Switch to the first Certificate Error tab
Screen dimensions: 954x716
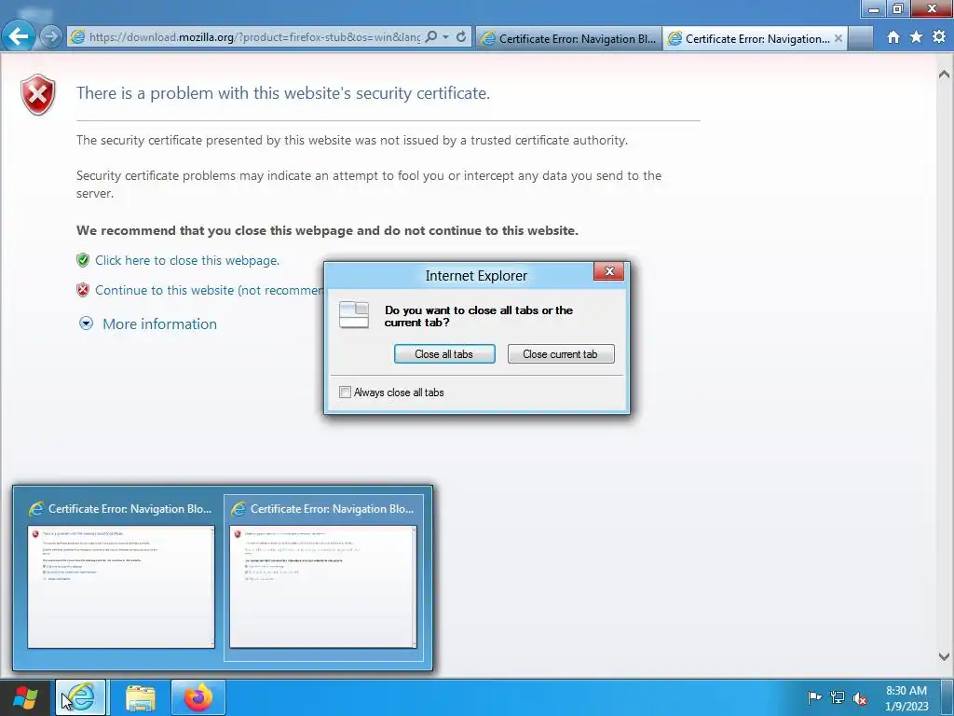click(568, 38)
